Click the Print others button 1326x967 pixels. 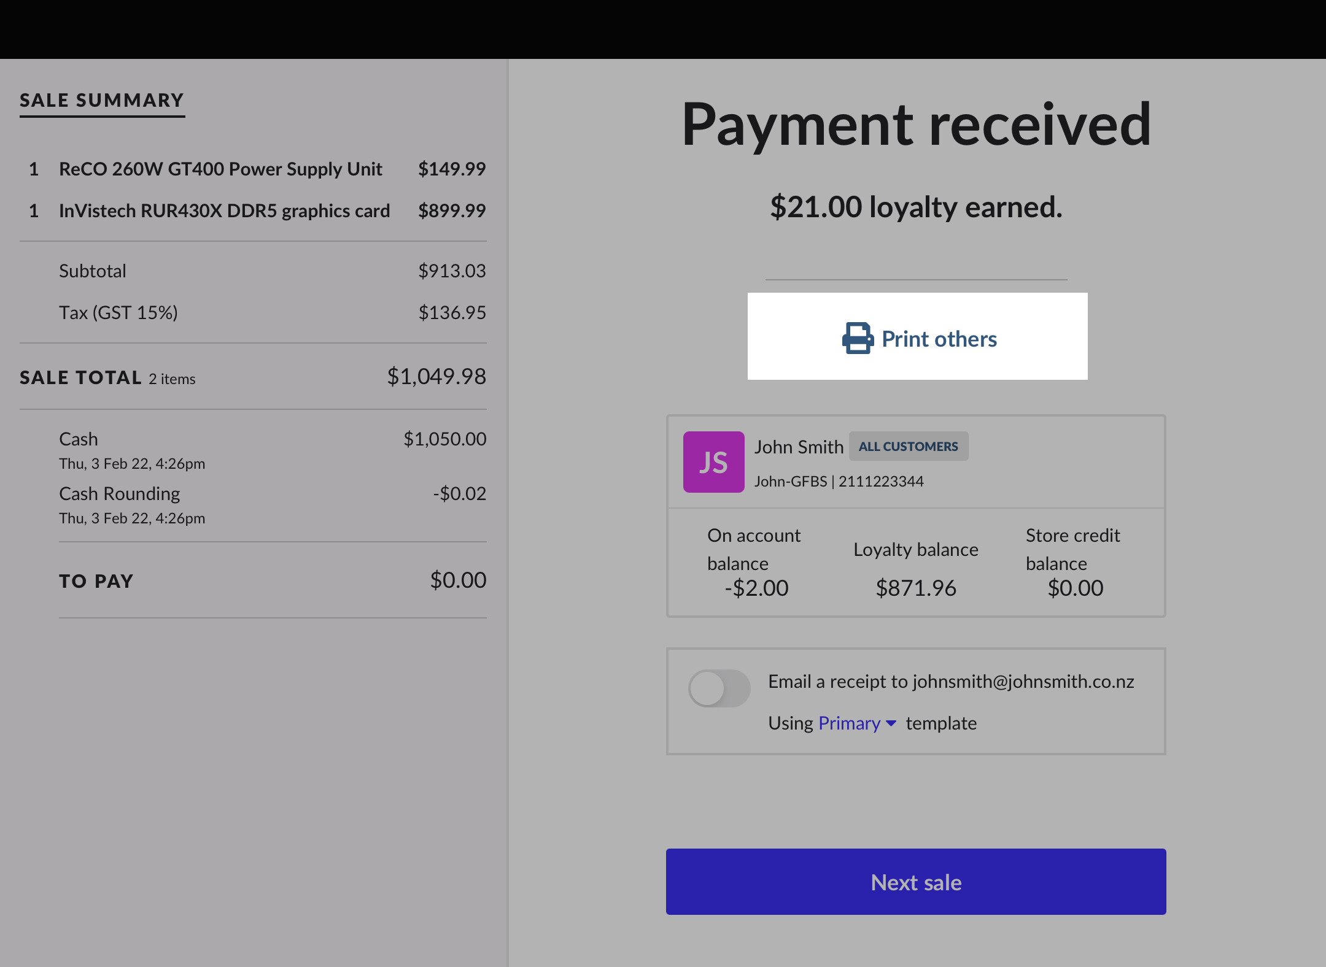pyautogui.click(x=917, y=337)
